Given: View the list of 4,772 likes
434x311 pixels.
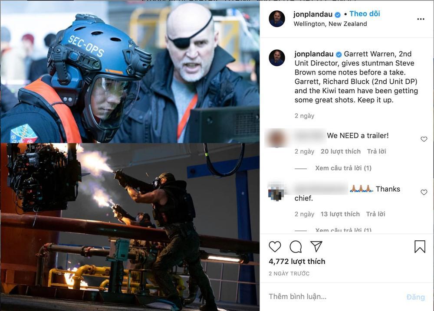Looking at the screenshot, I should (297, 262).
